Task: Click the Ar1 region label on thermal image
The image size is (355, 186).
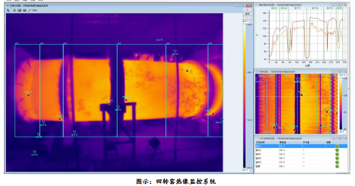Action: [16, 43]
